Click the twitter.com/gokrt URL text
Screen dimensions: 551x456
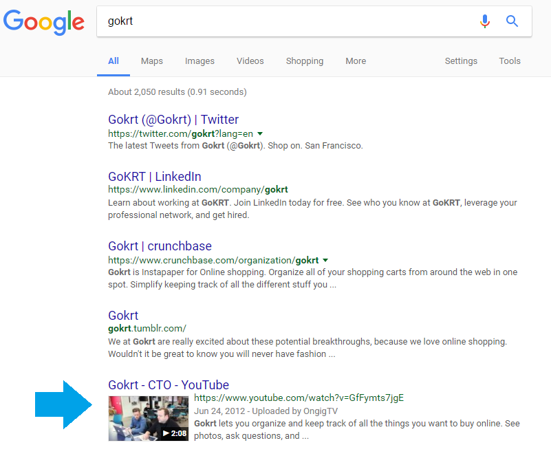coord(181,133)
